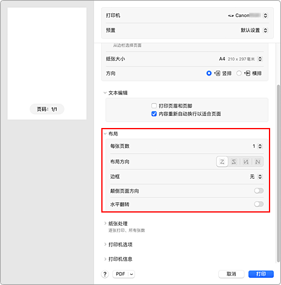Toggle the 颠倒页面方向 switch
281x285 pixels.
pyautogui.click(x=259, y=191)
